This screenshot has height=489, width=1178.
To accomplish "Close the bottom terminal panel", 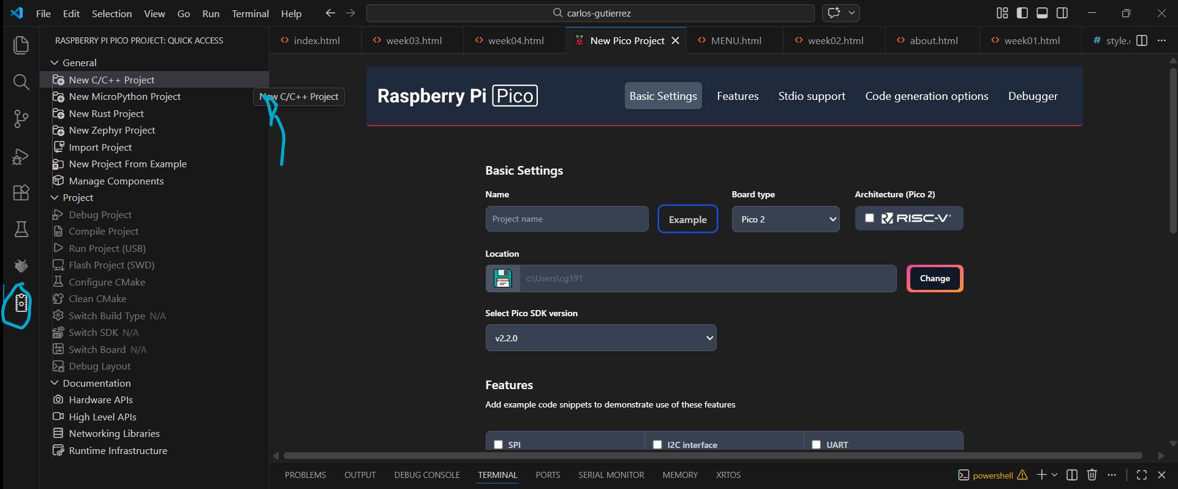I will [1161, 475].
